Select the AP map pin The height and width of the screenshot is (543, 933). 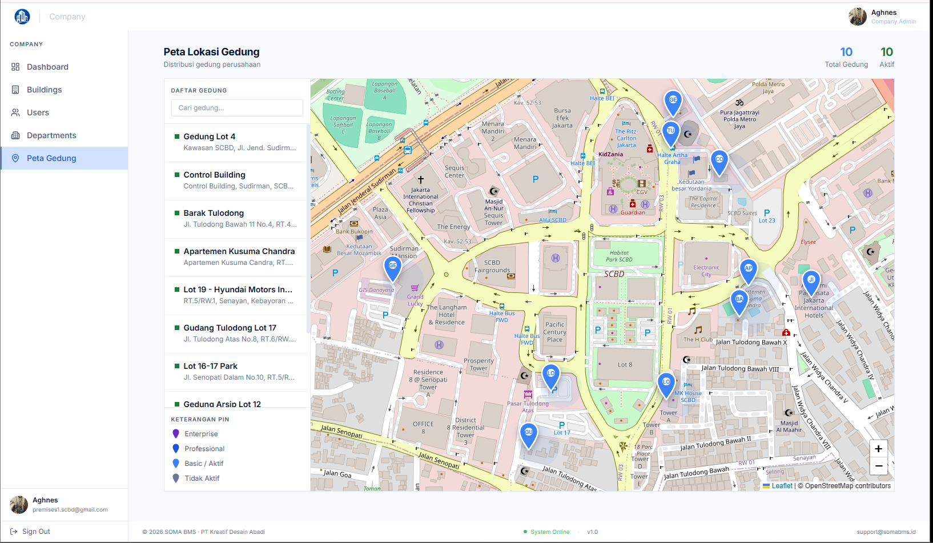(749, 272)
